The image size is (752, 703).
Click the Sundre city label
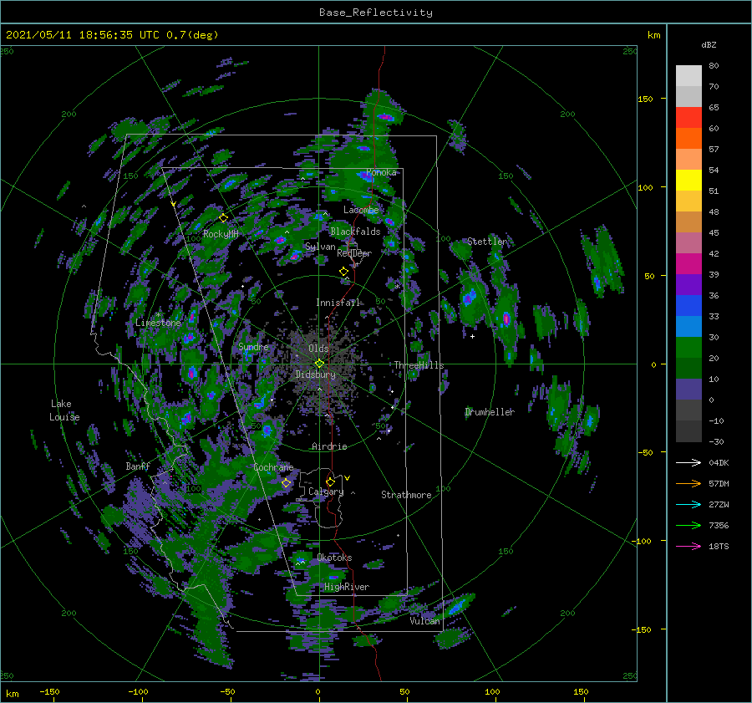[x=253, y=346]
